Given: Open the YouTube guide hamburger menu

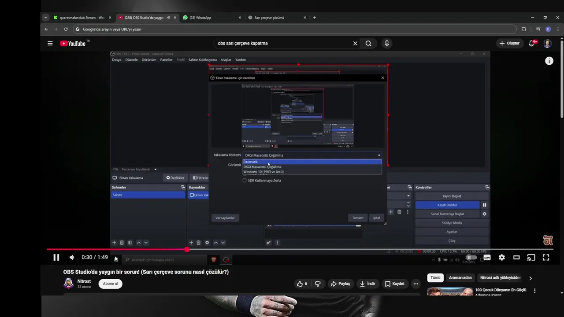Looking at the screenshot, I should 50,43.
